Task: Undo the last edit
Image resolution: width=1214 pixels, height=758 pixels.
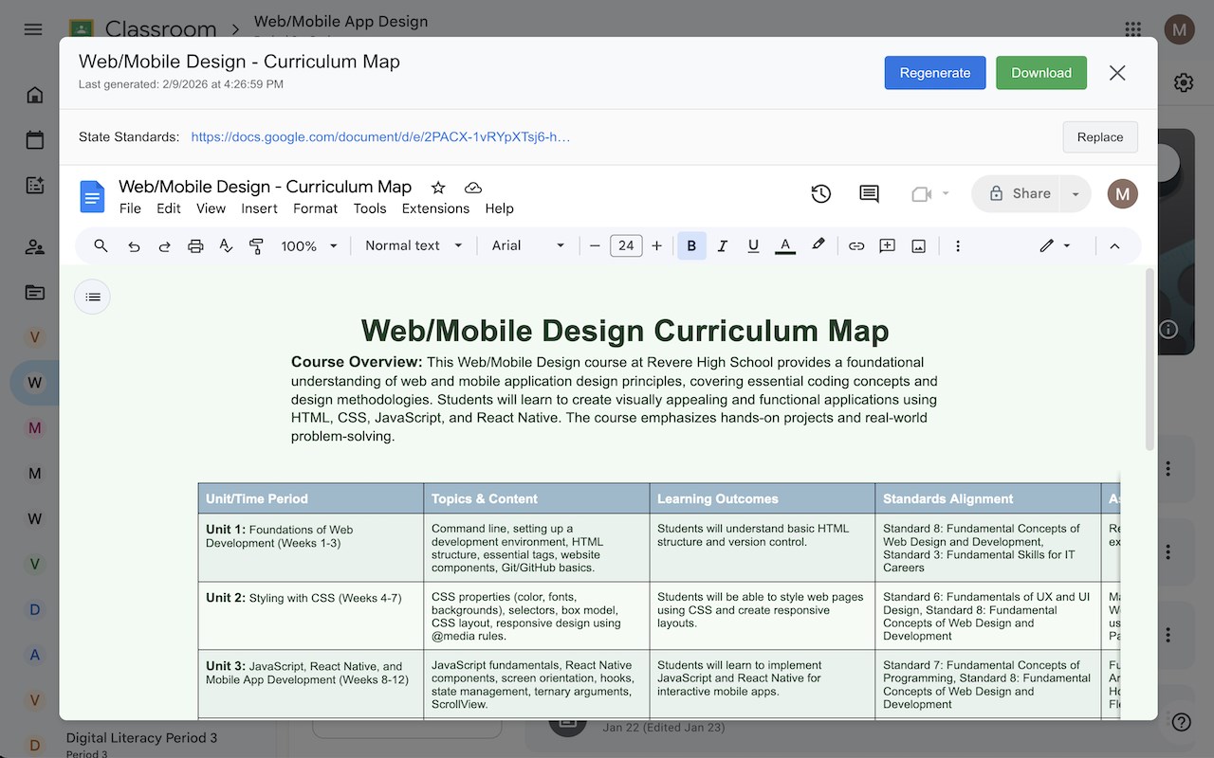Action: click(x=134, y=245)
